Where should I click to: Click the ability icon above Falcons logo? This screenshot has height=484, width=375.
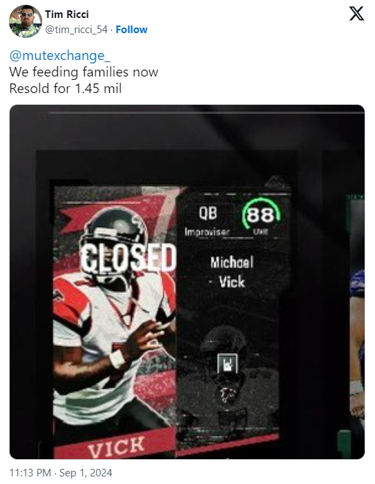(227, 363)
